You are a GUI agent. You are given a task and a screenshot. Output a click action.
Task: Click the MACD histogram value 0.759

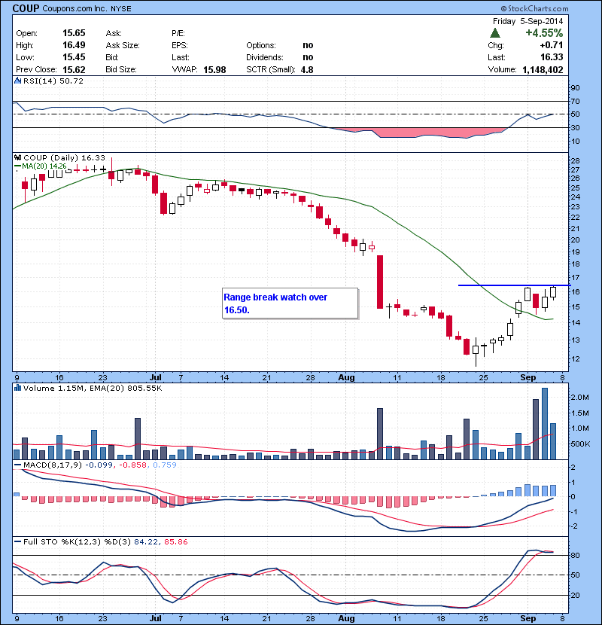[165, 465]
